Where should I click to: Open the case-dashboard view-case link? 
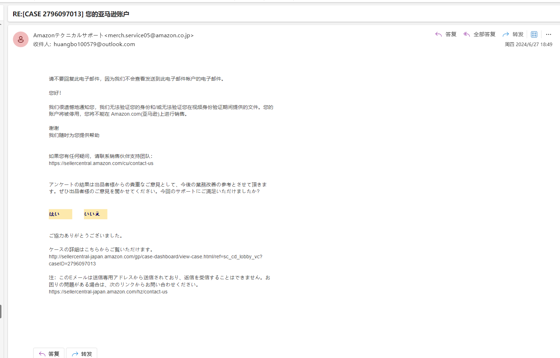click(156, 260)
